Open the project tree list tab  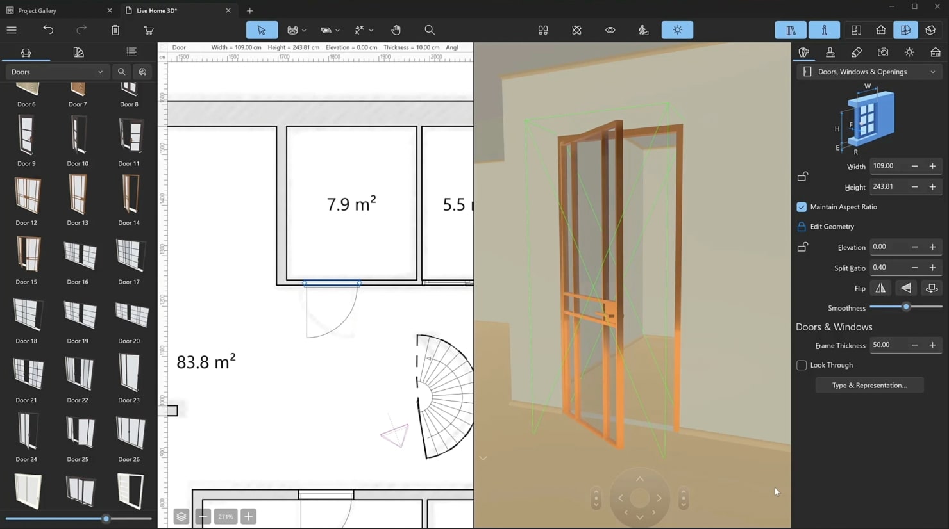pos(131,53)
